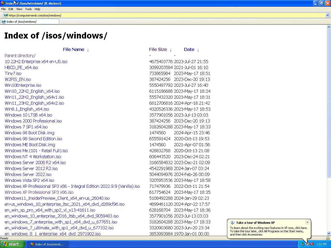Open Win11_22H2_English_x64v1.iso
The image size is (331, 248).
point(34,97)
